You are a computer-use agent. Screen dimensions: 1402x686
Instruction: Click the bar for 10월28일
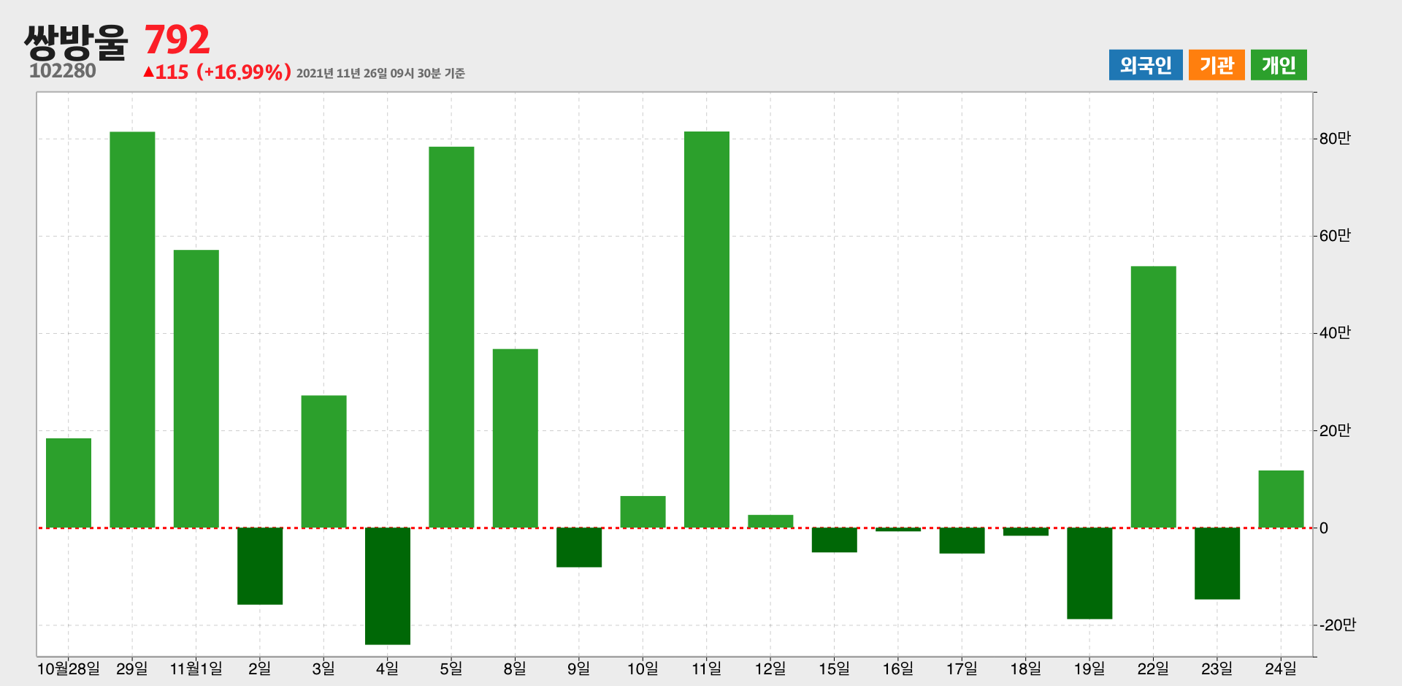pyautogui.click(x=69, y=483)
